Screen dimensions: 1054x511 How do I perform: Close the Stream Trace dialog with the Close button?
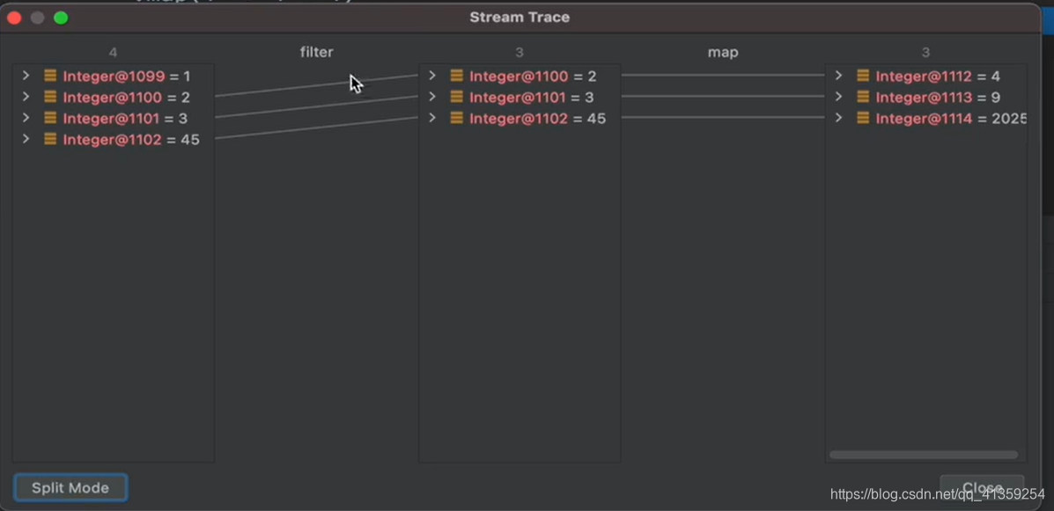(982, 488)
